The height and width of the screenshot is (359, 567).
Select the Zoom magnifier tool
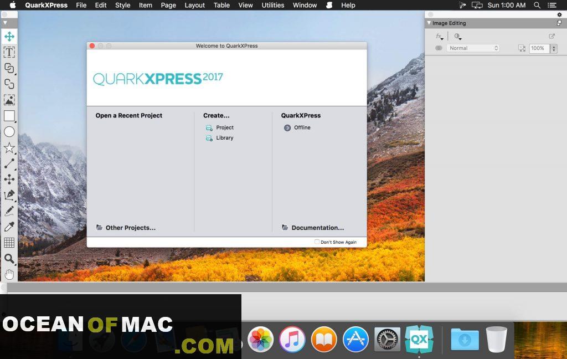(x=9, y=259)
